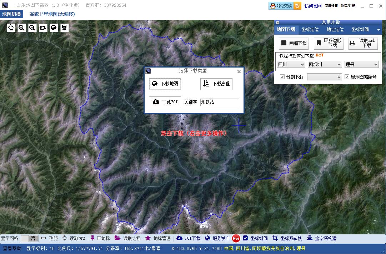This screenshot has width=386, height=254.
Task: Open 金字塔构建 tool
Action: [321, 238]
